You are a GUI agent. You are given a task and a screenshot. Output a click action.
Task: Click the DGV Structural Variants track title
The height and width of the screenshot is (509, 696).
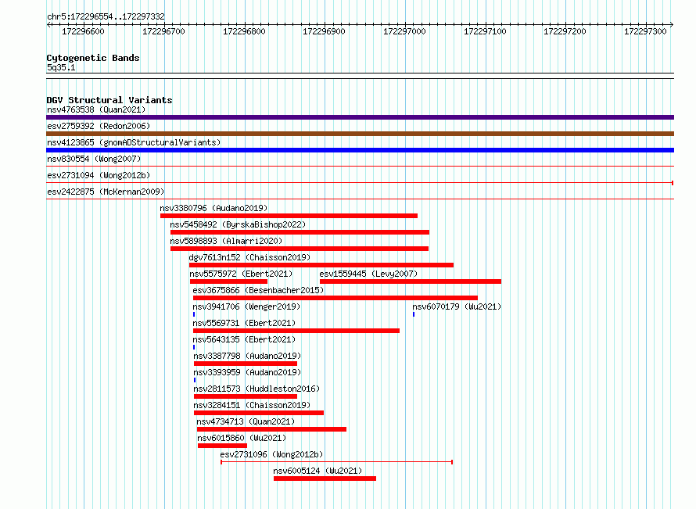109,100
